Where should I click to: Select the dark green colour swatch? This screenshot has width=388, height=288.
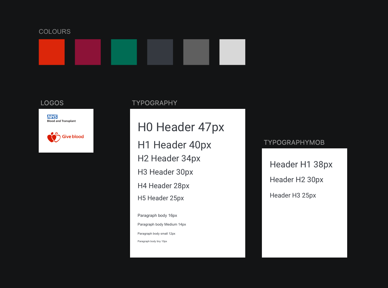(124, 52)
